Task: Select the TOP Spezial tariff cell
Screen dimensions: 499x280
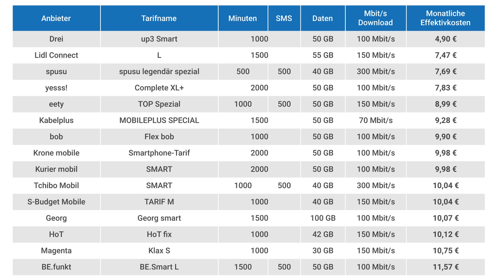Action: 159,104
